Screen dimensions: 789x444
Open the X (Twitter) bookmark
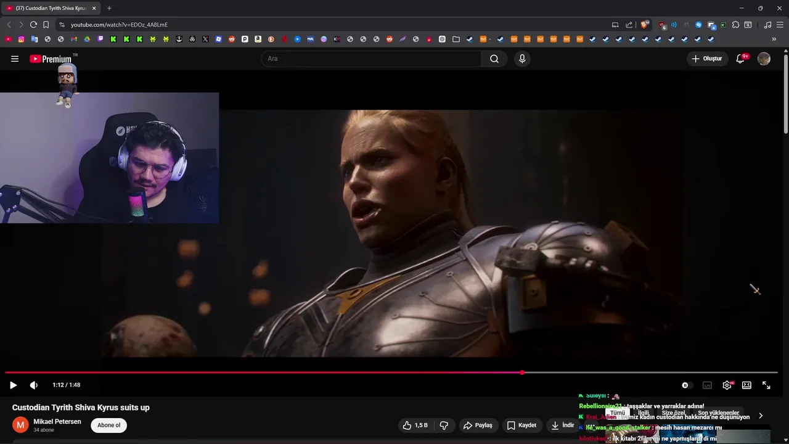coord(205,39)
